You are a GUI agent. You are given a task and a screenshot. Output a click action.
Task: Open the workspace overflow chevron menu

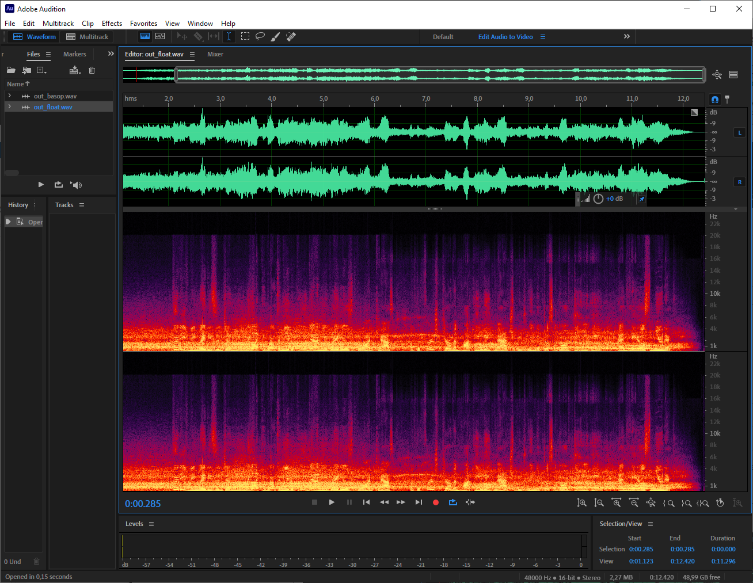(627, 36)
